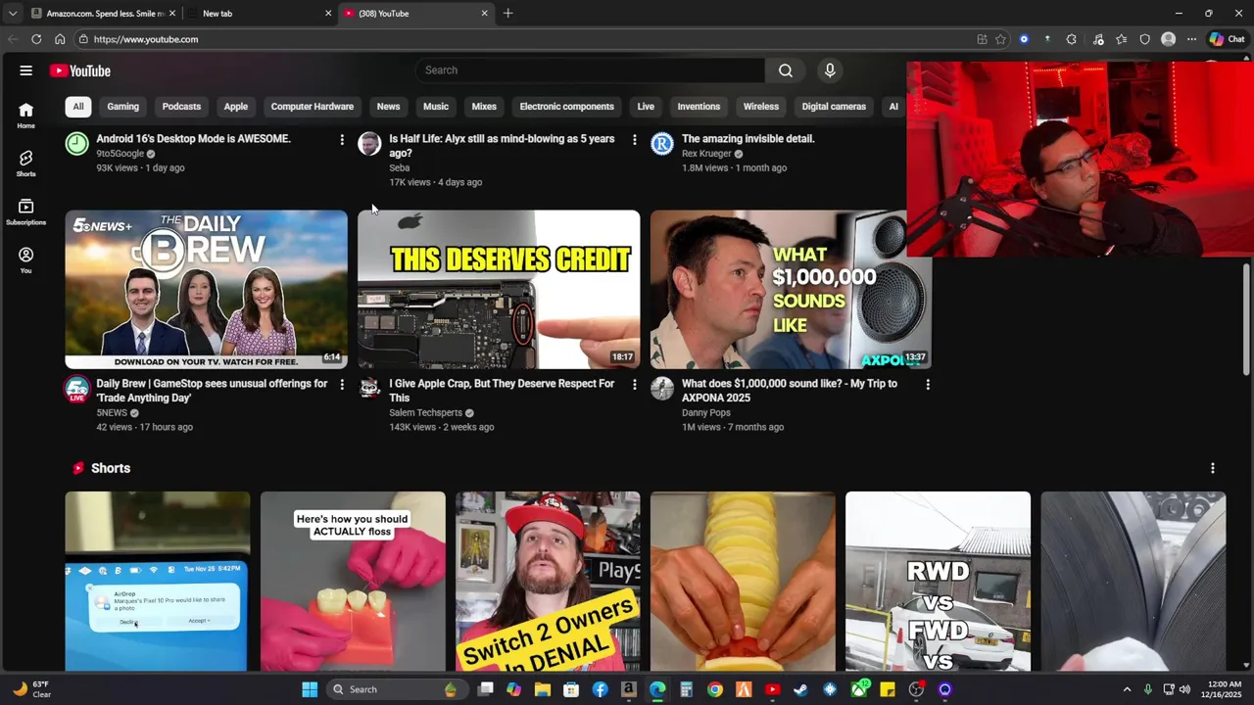Open the tab actions menu arrow
The height and width of the screenshot is (705, 1254).
13,14
